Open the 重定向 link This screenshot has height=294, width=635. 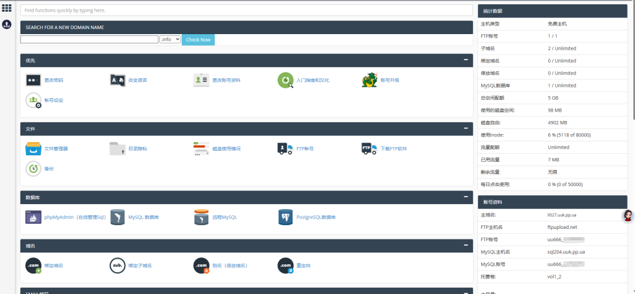point(304,265)
